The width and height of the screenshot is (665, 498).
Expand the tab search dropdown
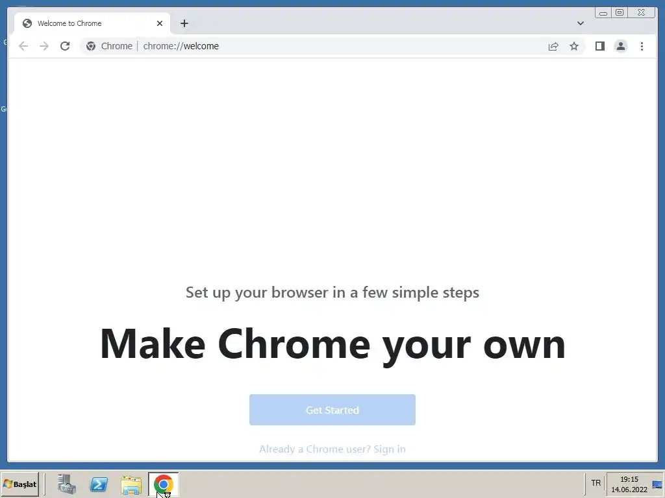pos(580,23)
